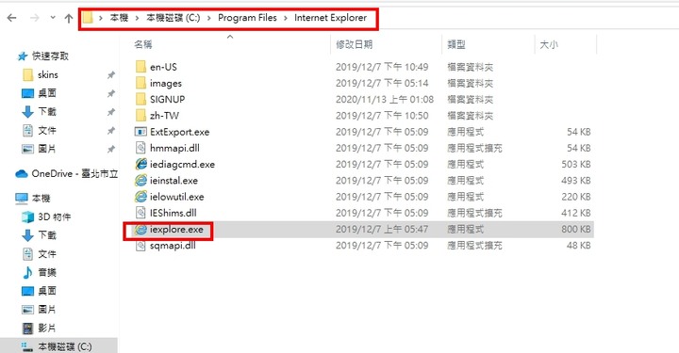Go up one folder level arrow
Image resolution: width=679 pixels, height=353 pixels.
point(69,18)
